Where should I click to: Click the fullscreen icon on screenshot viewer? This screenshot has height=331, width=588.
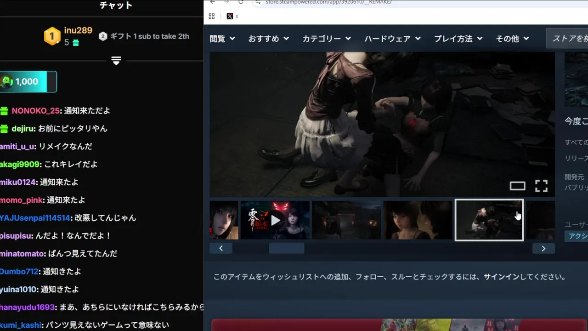pos(541,186)
